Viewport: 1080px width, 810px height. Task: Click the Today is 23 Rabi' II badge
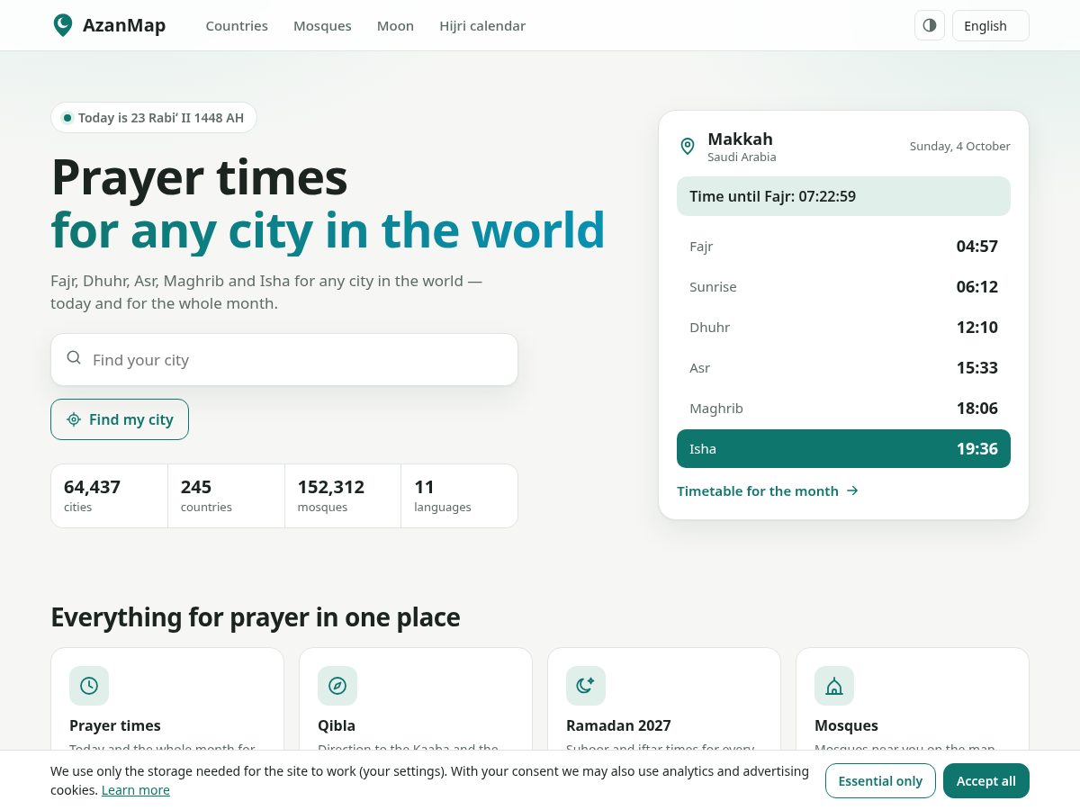coord(154,117)
